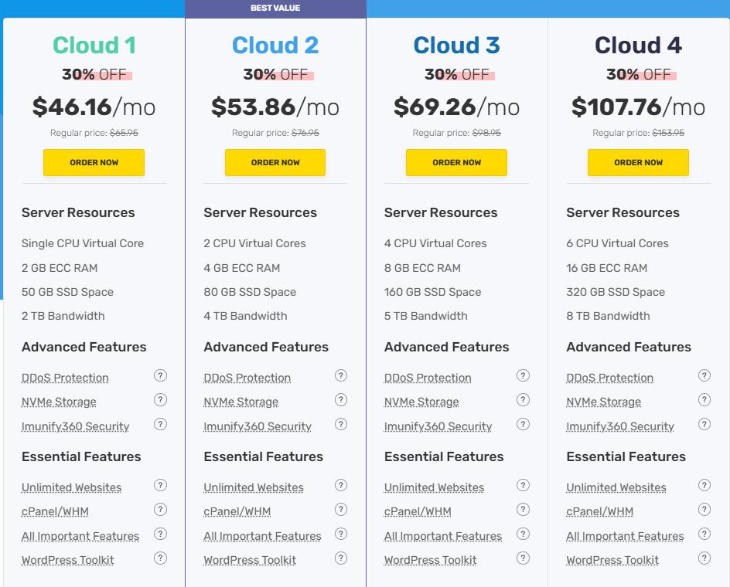Image resolution: width=730 pixels, height=587 pixels.
Task: Click help icon beside Cloud 2 NVMe Storage
Action: pyautogui.click(x=341, y=400)
